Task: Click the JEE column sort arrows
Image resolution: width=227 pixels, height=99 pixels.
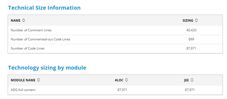Action: [x=192, y=80]
